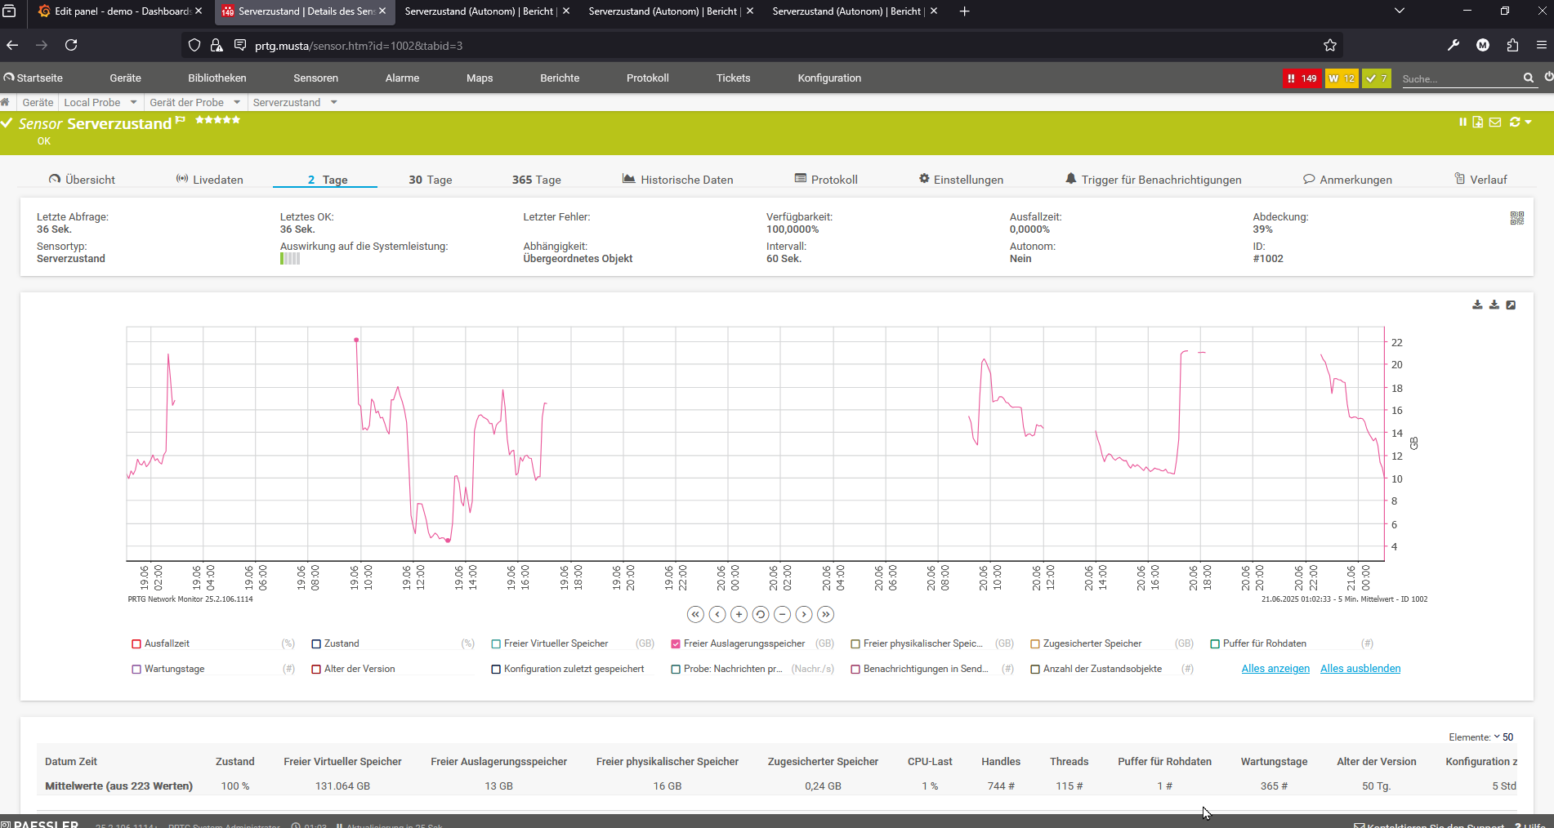Open the browser hamburger menu

pos(1542,45)
